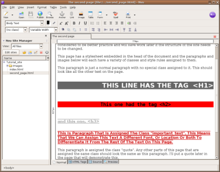This screenshot has height=172, width=220.
Task: Click the red delete icon in Site Manager
Action: [x=41, y=52]
